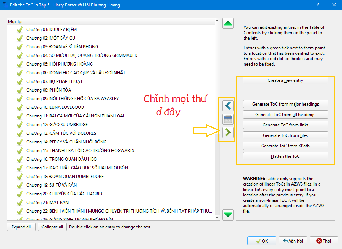
Task: Select Chương 16: TRONG QUÁN ĐẦU HEO
Action: (61, 159)
